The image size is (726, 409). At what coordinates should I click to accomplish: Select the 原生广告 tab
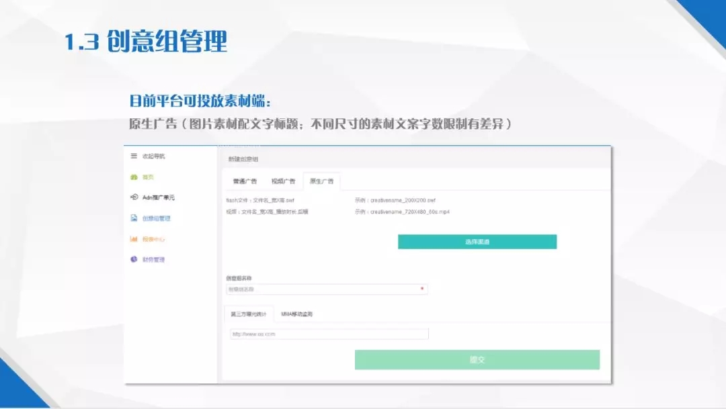[x=321, y=181]
